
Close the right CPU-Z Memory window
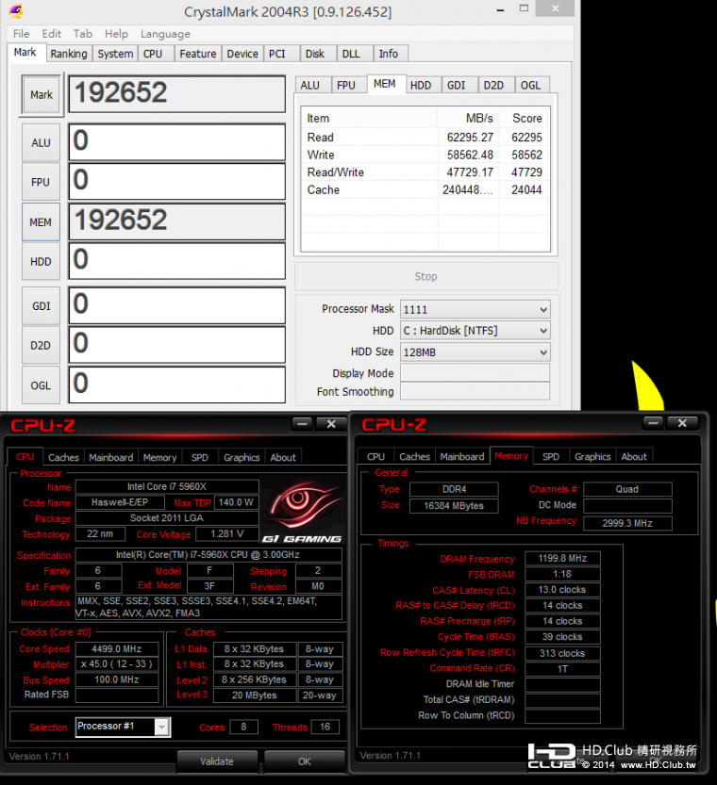(682, 423)
